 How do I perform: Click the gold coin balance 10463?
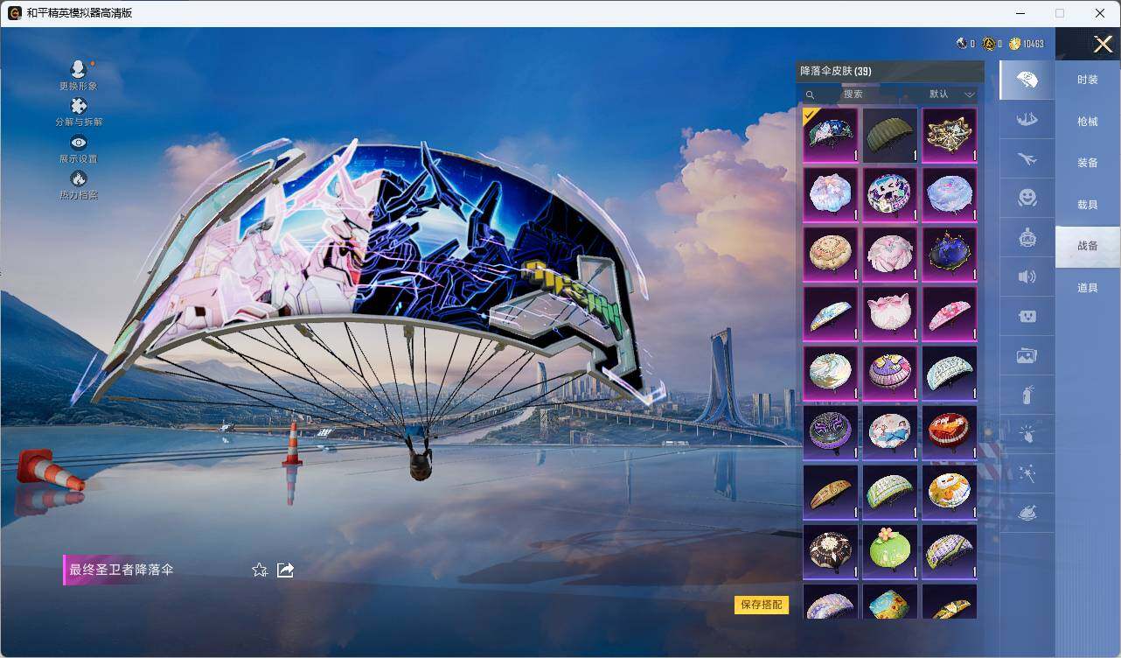point(1027,44)
